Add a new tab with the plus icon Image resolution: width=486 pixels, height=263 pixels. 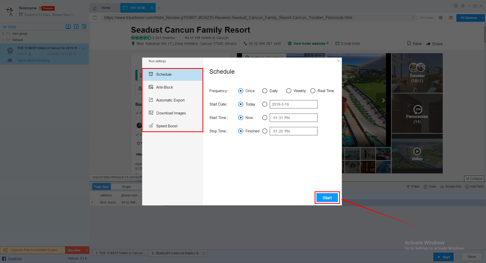pyautogui.click(x=159, y=8)
